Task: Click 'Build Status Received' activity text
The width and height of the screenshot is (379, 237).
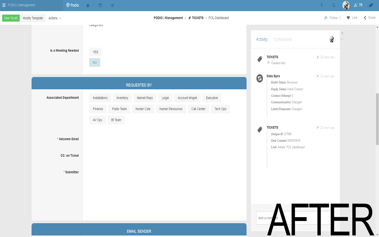Action: coord(284,82)
